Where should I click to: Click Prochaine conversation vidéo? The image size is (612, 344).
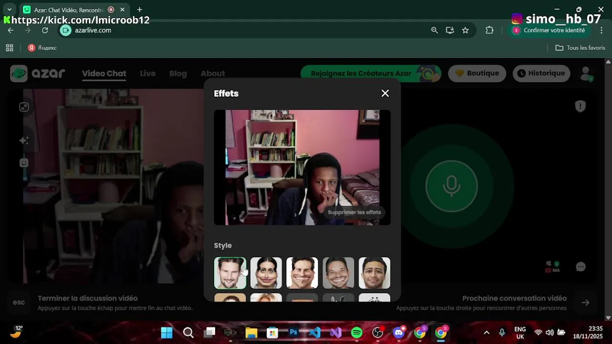tap(514, 298)
